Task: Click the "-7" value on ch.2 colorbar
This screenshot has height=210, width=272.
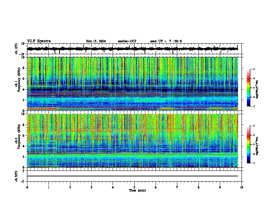Action: coord(253,163)
